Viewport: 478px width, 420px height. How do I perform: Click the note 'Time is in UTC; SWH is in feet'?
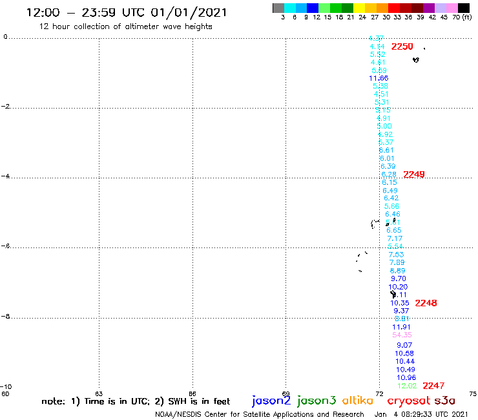(136, 401)
